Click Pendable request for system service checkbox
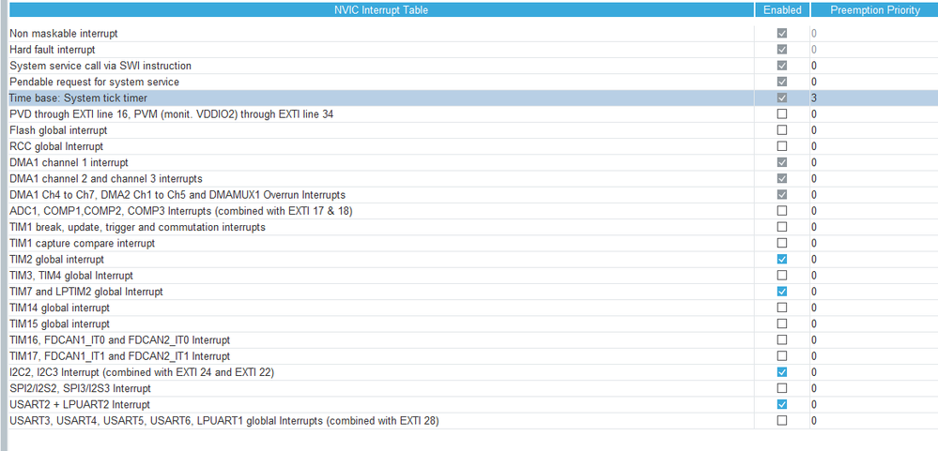The height and width of the screenshot is (451, 938). [x=782, y=82]
